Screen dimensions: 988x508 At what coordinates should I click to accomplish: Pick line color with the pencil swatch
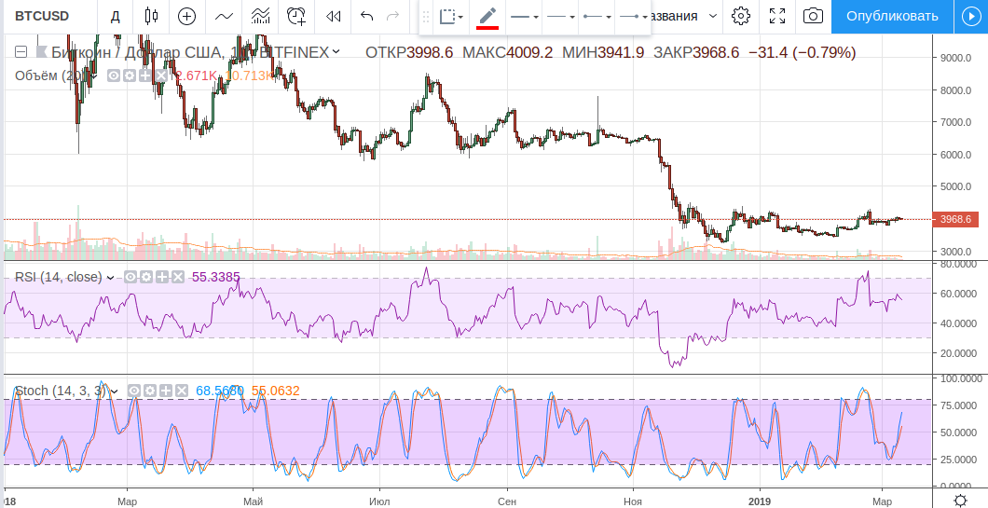[x=487, y=17]
